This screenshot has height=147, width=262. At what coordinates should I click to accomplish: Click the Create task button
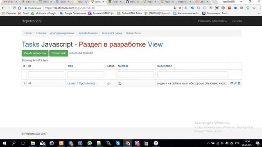click(59, 53)
